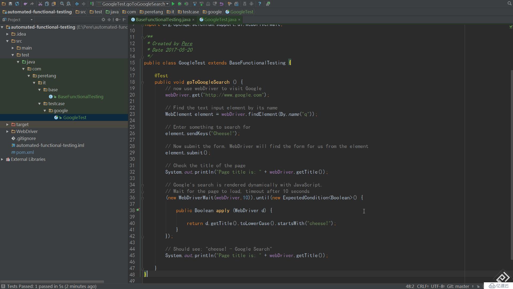Viewport: 513px width, 289px height.
Task: Click Scroll from Source target icon
Action: 103,20
